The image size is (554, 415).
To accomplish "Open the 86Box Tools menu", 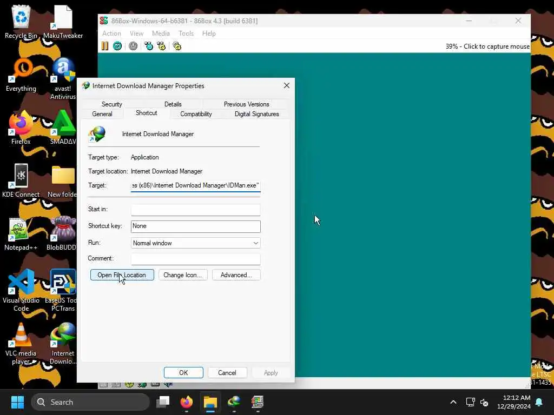I will point(186,33).
